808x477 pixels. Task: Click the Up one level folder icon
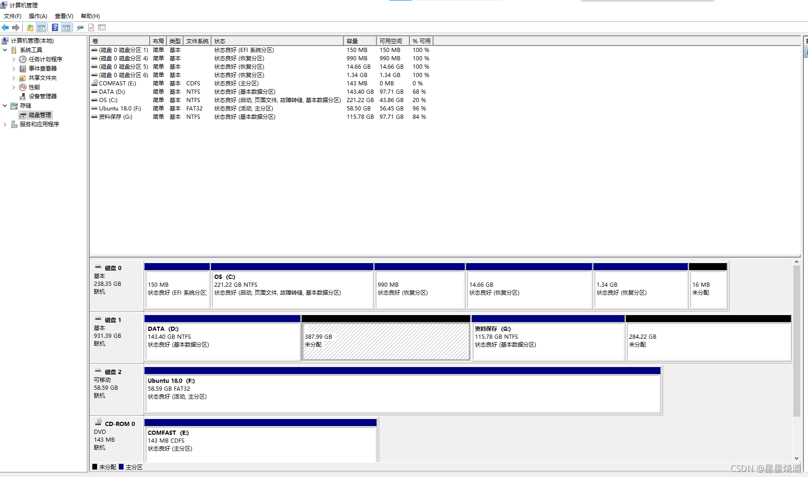[30, 28]
